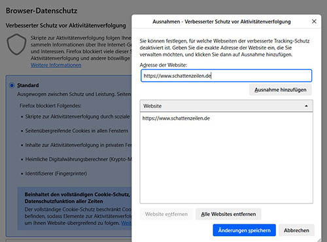Click the Browser-Datenschutz heading
Screen dimensions: 327x242
pos(41,10)
